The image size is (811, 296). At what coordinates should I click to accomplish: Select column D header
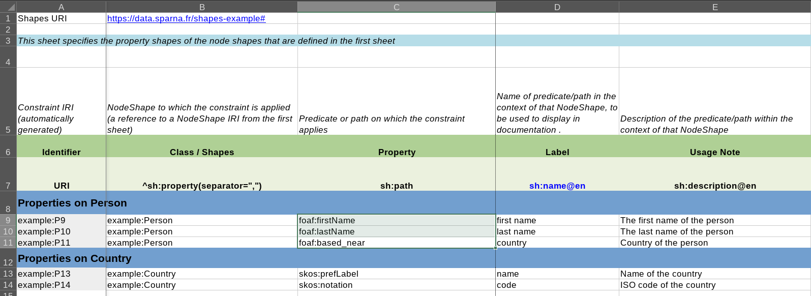[557, 7]
